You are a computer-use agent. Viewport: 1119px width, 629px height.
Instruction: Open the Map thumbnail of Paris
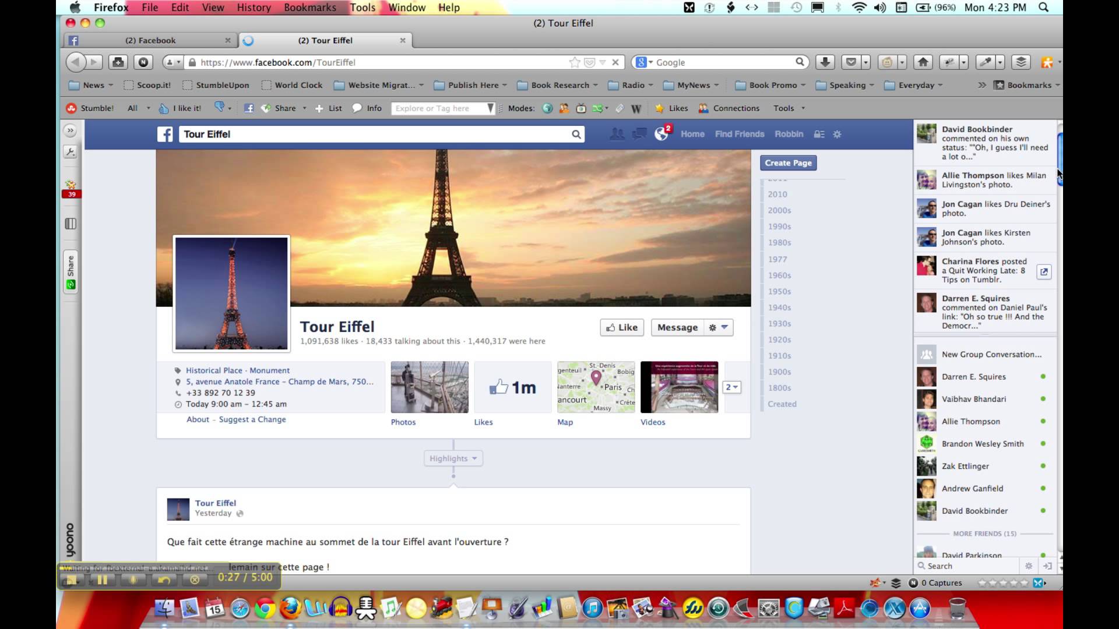coord(596,387)
